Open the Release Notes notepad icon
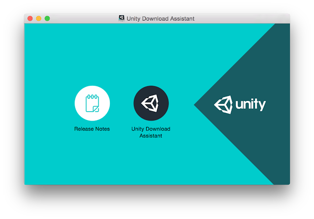The width and height of the screenshot is (314, 219). coord(92,103)
